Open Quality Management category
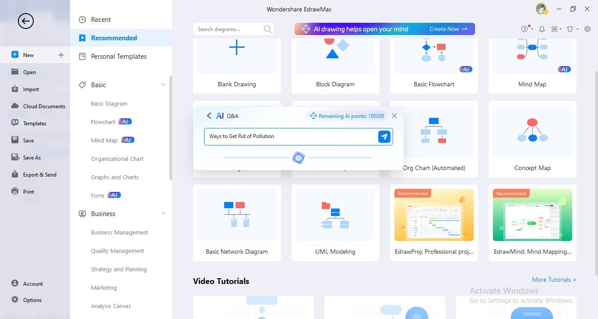The width and height of the screenshot is (598, 319). pos(117,251)
